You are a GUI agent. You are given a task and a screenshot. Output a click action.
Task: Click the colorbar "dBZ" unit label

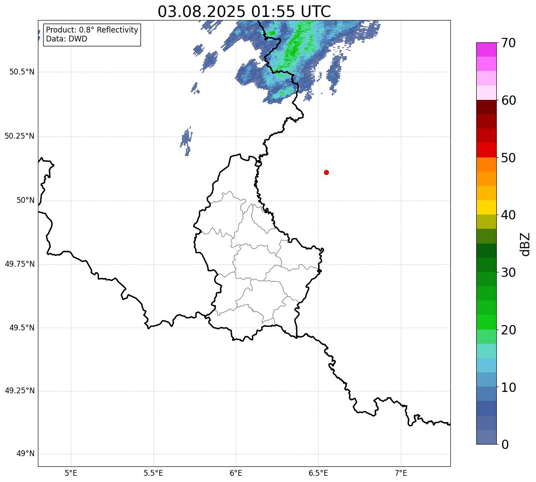525,244
